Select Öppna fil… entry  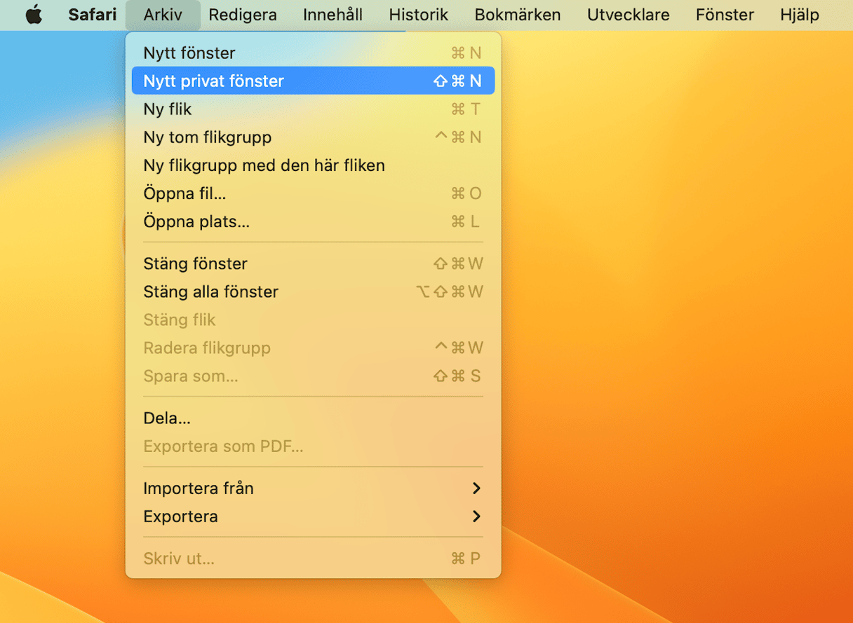(313, 193)
